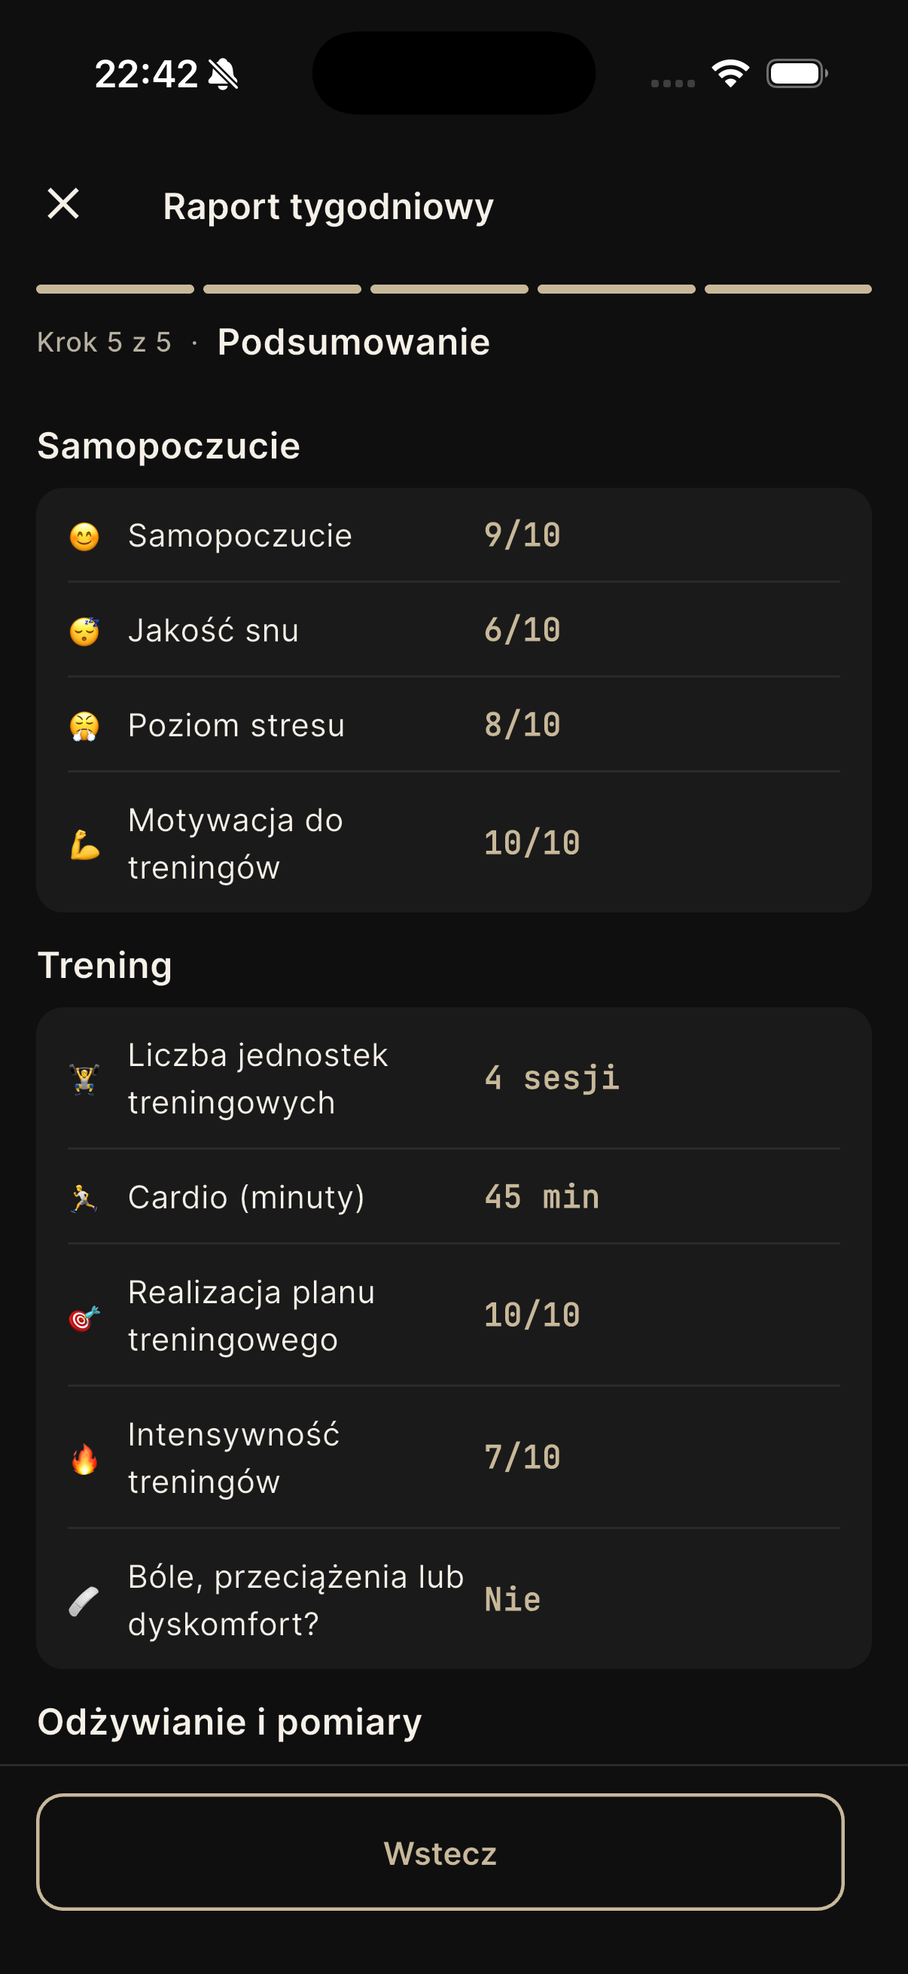Tap the runner icon beside Cardio
Image resolution: width=908 pixels, height=1974 pixels.
tap(84, 1198)
